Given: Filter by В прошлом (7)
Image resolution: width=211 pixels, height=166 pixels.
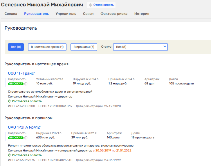Looking at the screenshot, I should pos(84,47).
